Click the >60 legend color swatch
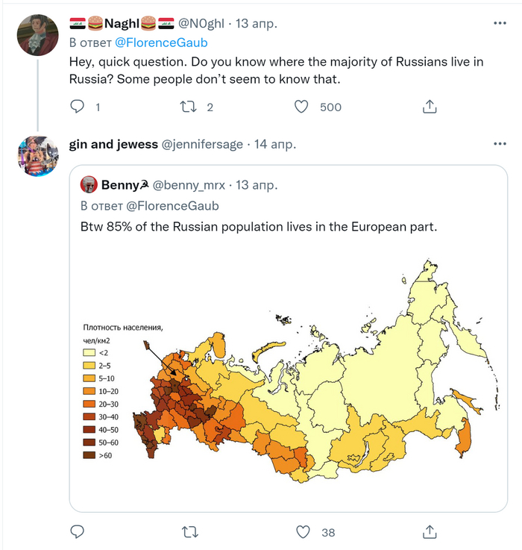Image resolution: width=522 pixels, height=550 pixels. [x=89, y=454]
